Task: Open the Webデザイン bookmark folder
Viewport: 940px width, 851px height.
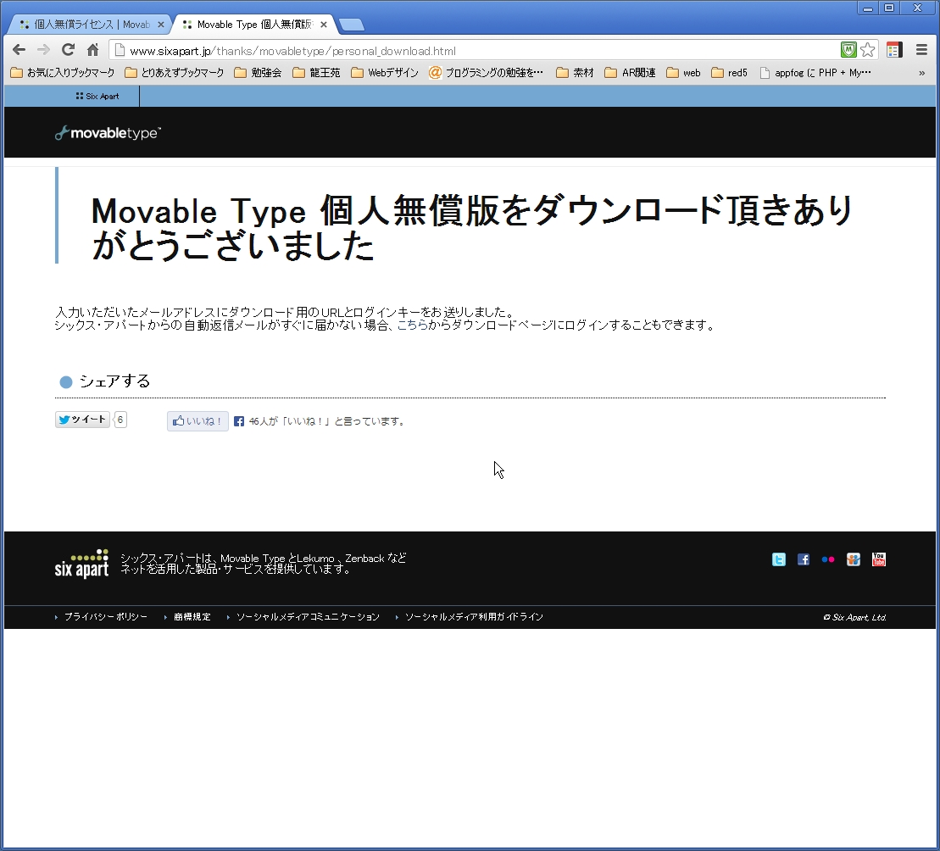Action: coord(385,73)
